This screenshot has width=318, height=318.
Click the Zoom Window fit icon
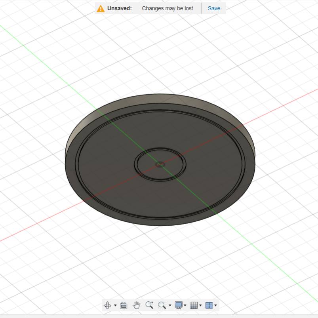pyautogui.click(x=162, y=305)
